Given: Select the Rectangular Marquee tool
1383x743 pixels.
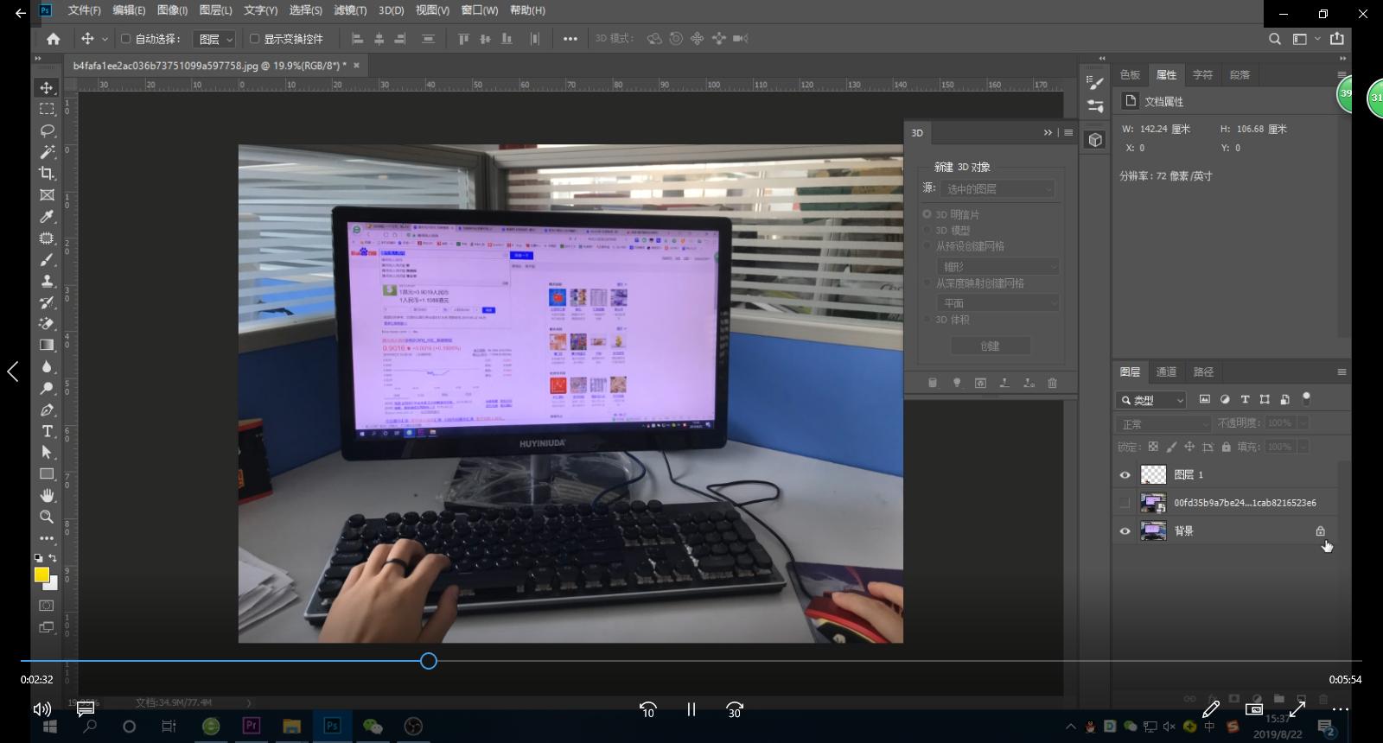Looking at the screenshot, I should click(47, 109).
